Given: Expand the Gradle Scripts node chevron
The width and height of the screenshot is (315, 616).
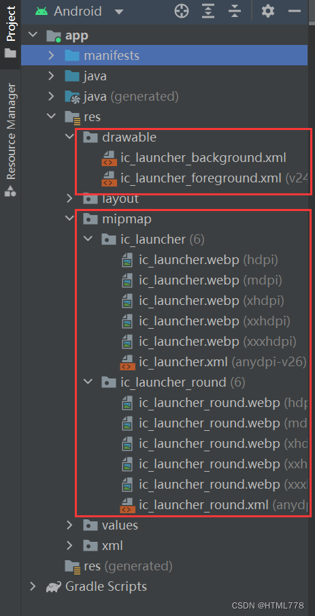Looking at the screenshot, I should pyautogui.click(x=33, y=587).
